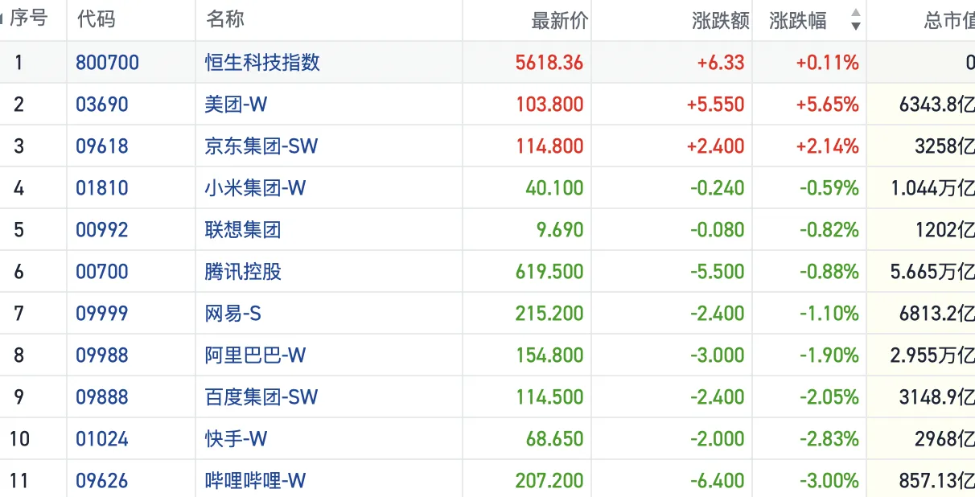The width and height of the screenshot is (975, 497).
Task: Open 联想集团 stock page
Action: pyautogui.click(x=243, y=230)
